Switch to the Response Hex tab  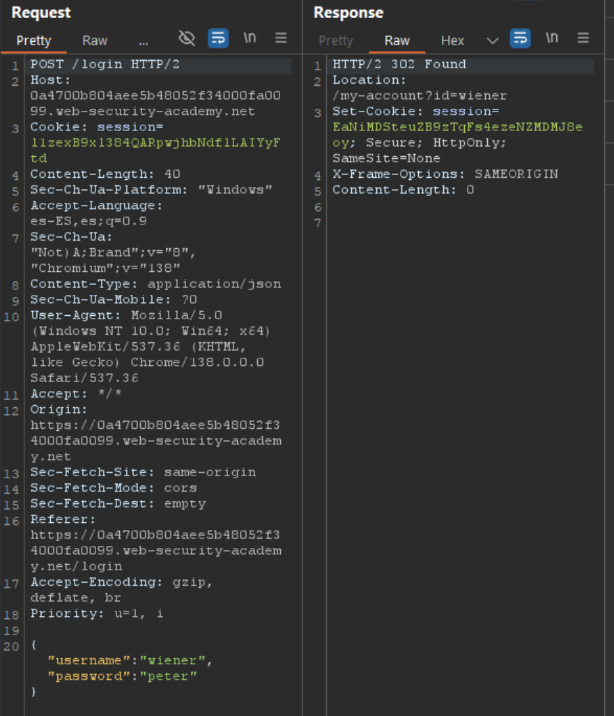452,40
